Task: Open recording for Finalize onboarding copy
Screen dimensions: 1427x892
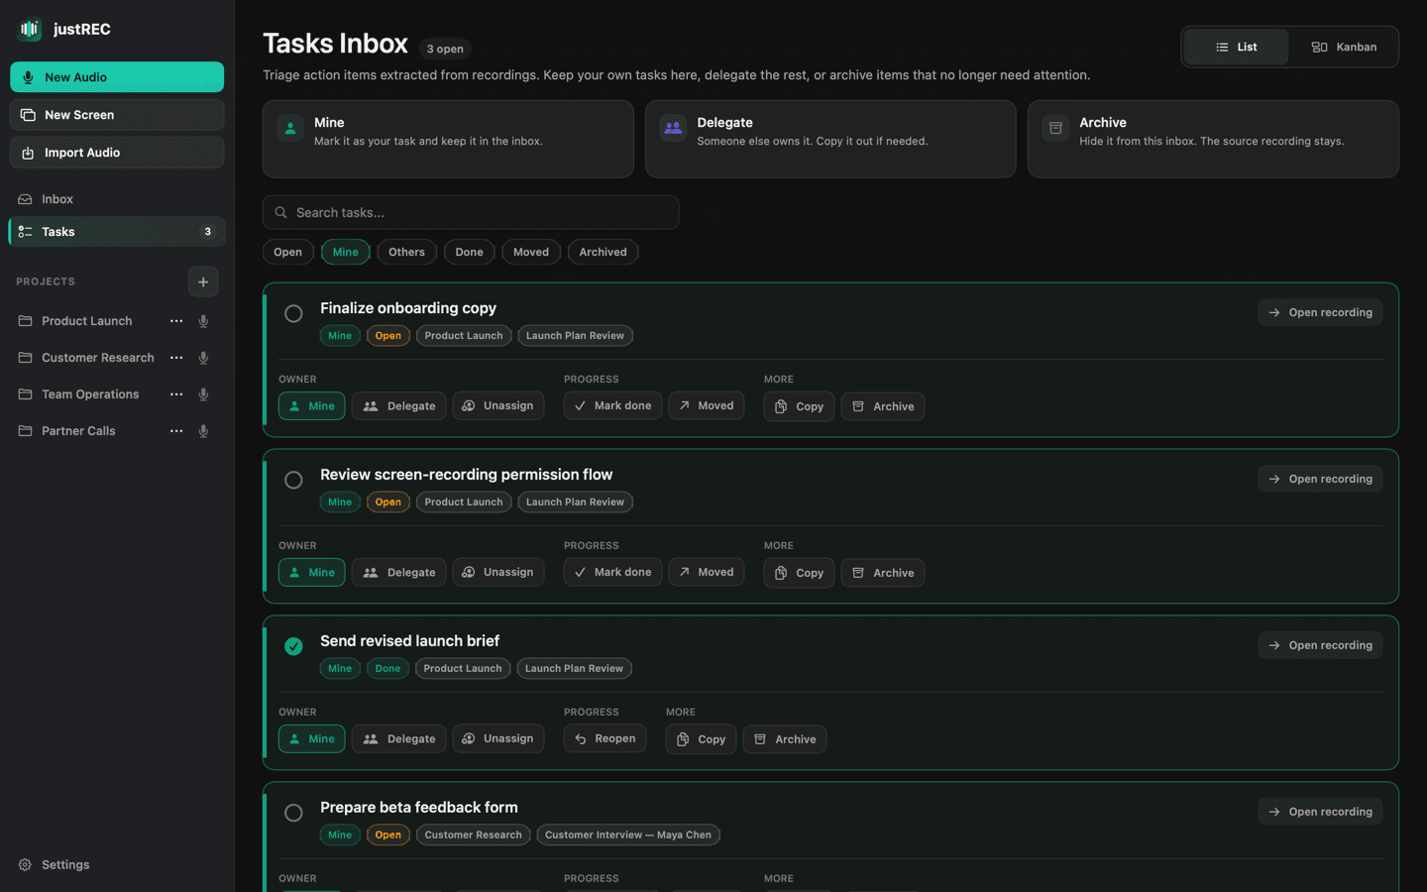Action: 1320,312
